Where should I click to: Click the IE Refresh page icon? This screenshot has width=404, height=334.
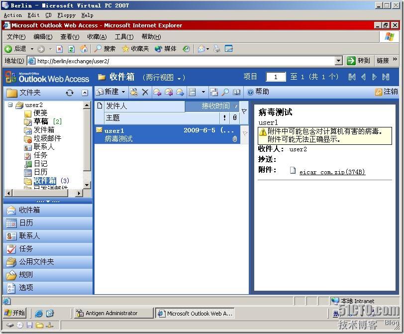71,49
